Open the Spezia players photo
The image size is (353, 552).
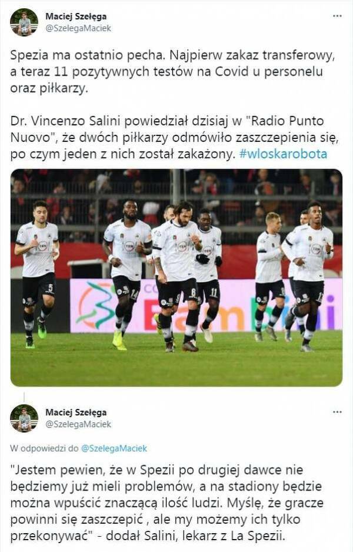pyautogui.click(x=176, y=277)
